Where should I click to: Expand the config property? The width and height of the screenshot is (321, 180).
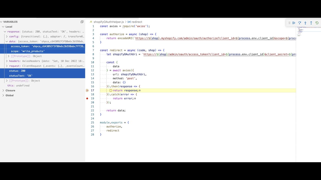pos(7,36)
